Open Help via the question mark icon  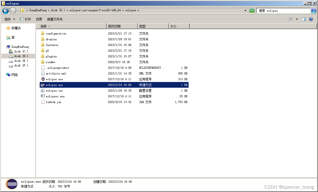point(311,19)
